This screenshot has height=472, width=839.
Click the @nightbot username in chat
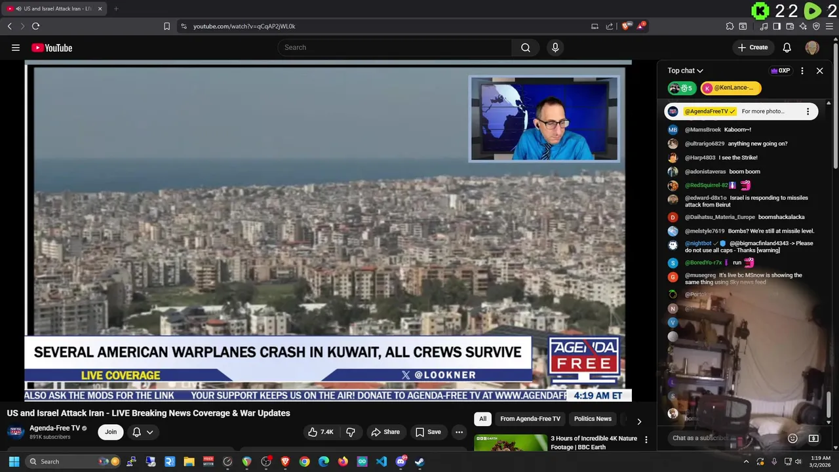coord(698,243)
